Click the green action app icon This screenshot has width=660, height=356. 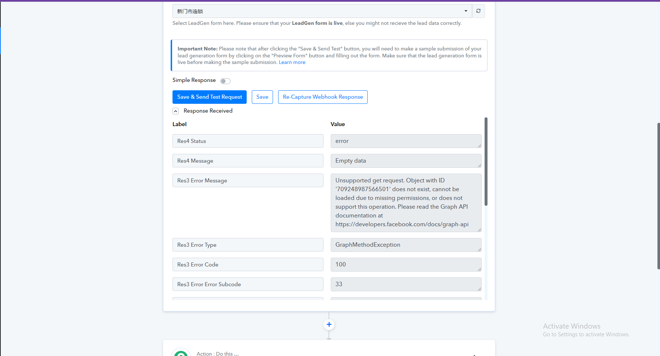(181, 352)
